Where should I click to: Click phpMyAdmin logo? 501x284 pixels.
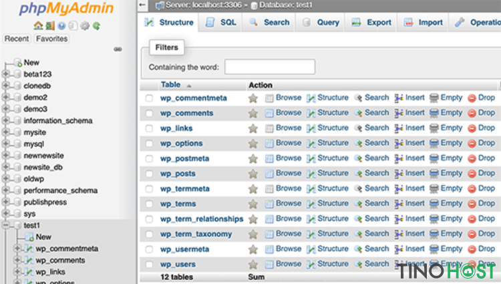66,9
